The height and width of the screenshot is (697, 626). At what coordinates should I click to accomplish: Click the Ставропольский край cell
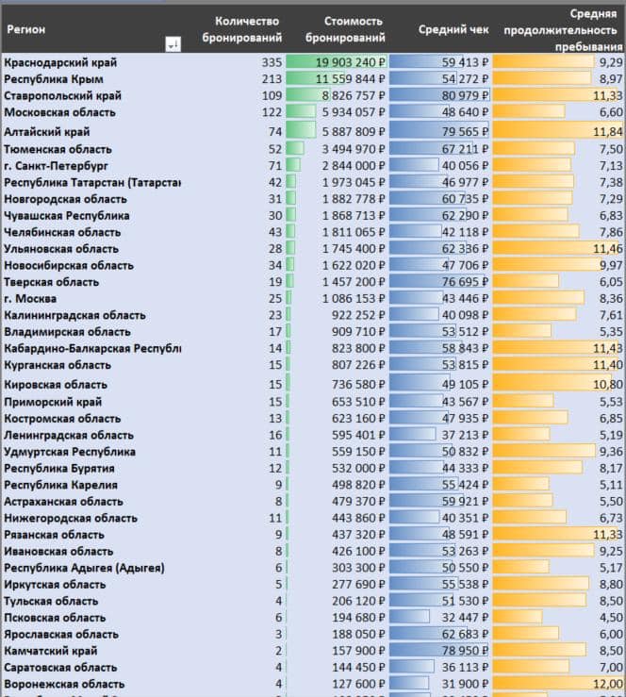click(x=62, y=95)
